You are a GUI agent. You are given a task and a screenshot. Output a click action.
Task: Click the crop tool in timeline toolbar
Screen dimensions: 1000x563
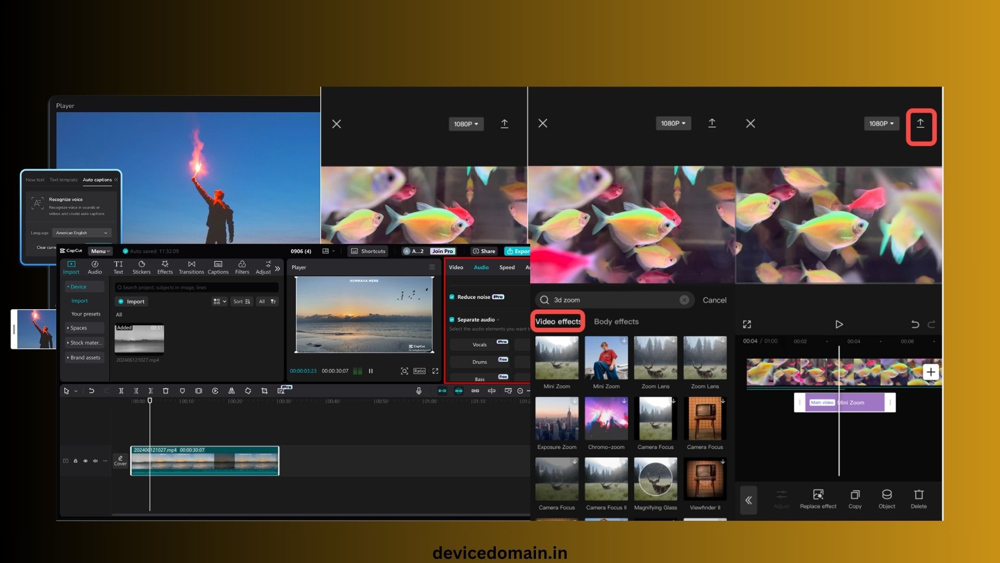(265, 390)
